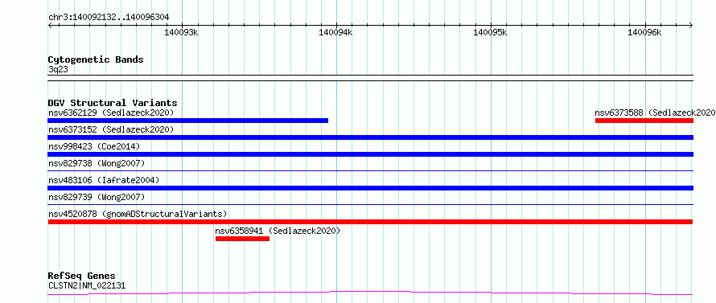
Task: Click the 140094k ruler marker
Action: point(336,32)
